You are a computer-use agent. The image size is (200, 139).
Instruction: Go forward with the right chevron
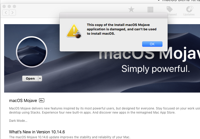coord(12,13)
